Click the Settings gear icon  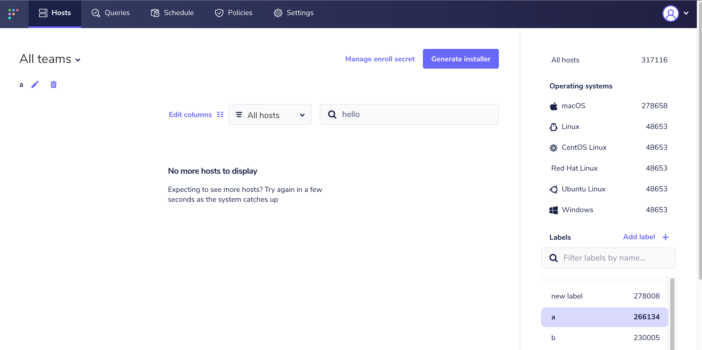[x=278, y=13]
